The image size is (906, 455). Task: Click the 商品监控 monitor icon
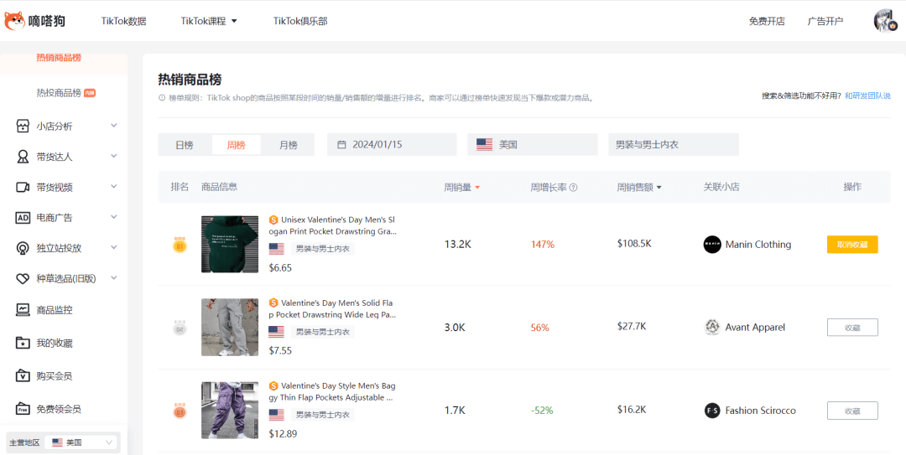(x=23, y=310)
